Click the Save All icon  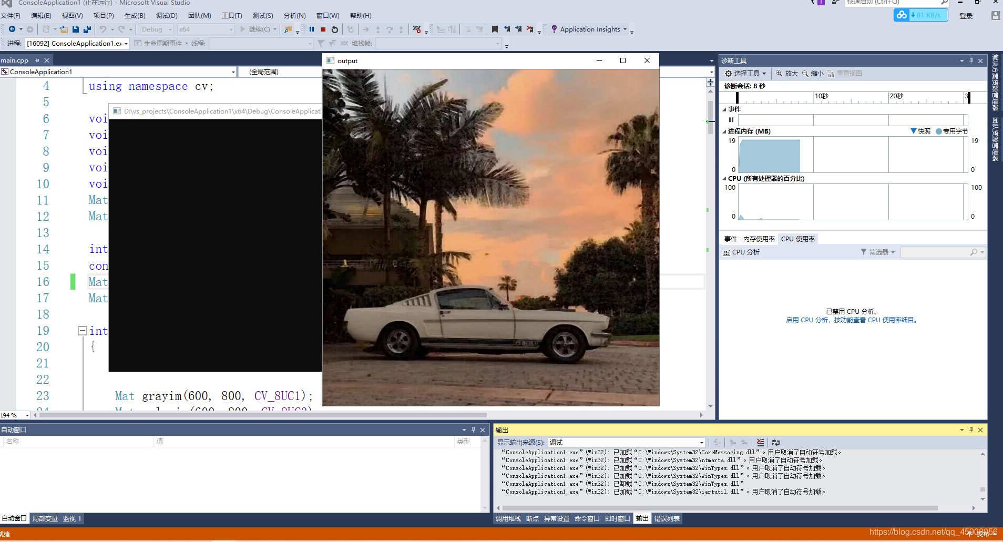[87, 29]
